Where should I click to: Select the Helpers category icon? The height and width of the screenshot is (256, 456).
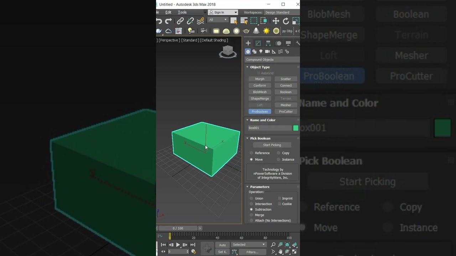274,52
